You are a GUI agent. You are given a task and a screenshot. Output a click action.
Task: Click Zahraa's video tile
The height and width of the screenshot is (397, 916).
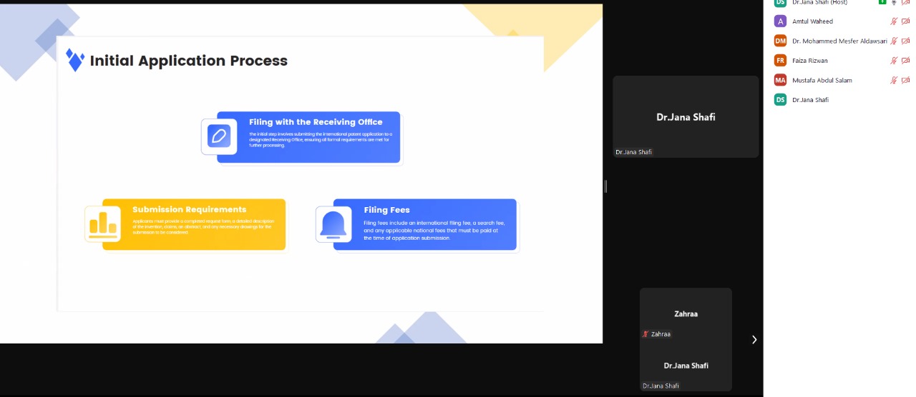tap(686, 314)
